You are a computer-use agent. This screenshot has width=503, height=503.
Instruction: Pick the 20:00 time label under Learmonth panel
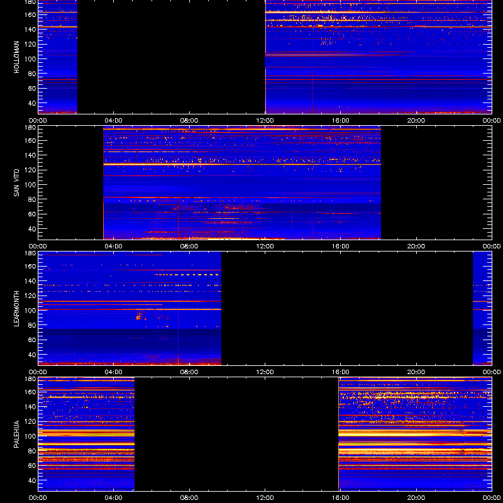[x=416, y=372]
